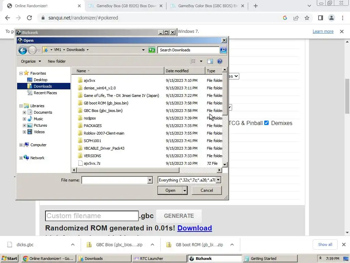Switch to the Online Randomizer tab
This screenshot has height=263, width=350.
pyautogui.click(x=43, y=6)
